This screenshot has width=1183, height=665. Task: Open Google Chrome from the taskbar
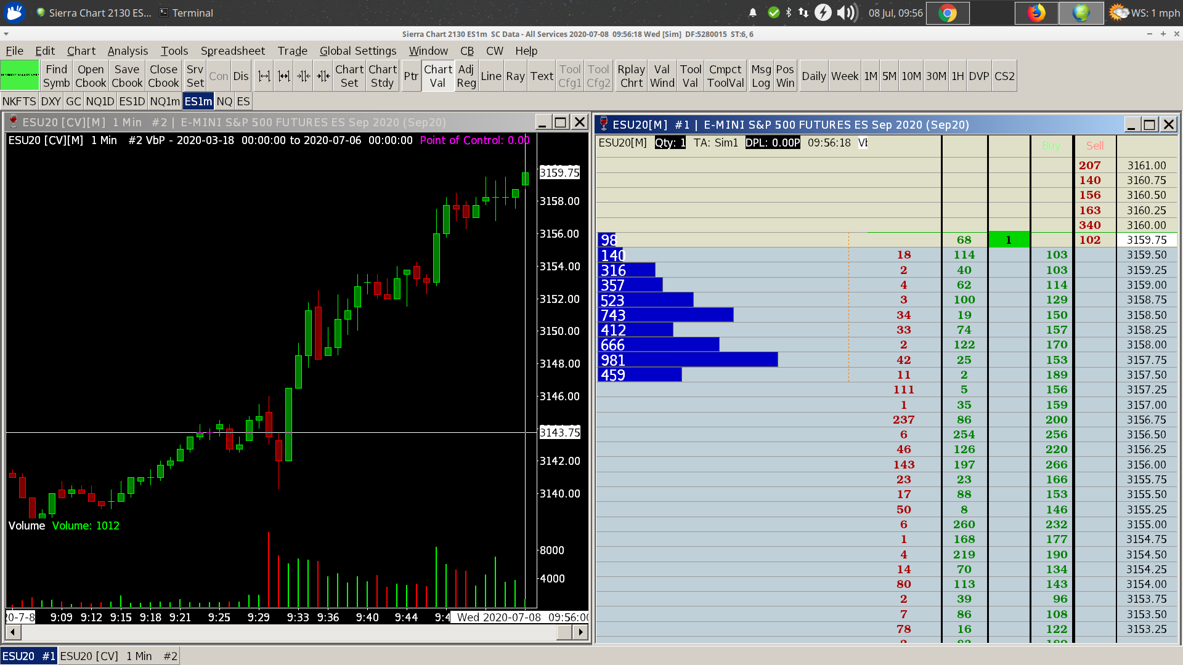coord(948,13)
